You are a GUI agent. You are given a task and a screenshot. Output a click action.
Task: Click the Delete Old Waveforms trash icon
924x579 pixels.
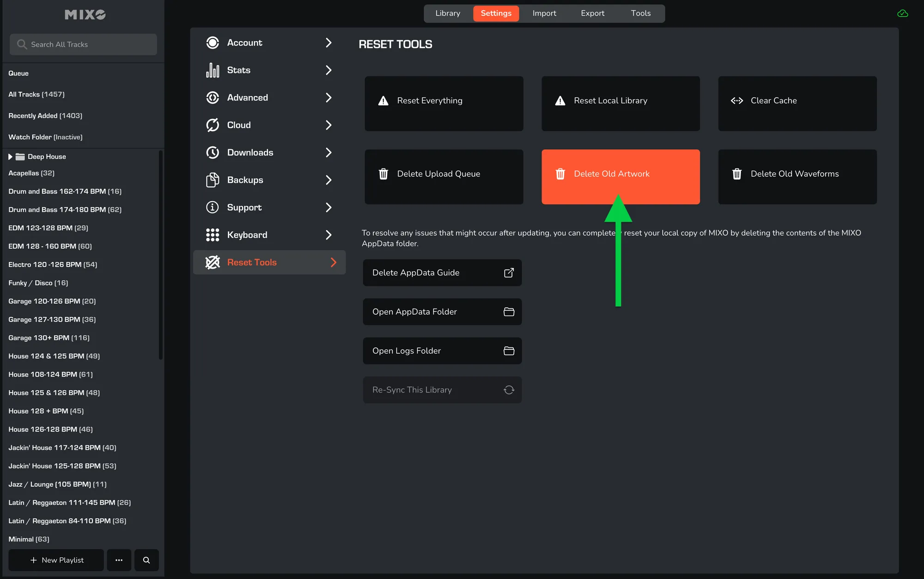coord(736,174)
